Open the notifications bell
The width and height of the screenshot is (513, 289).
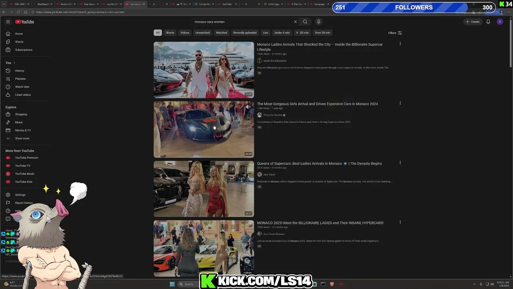coord(488,22)
